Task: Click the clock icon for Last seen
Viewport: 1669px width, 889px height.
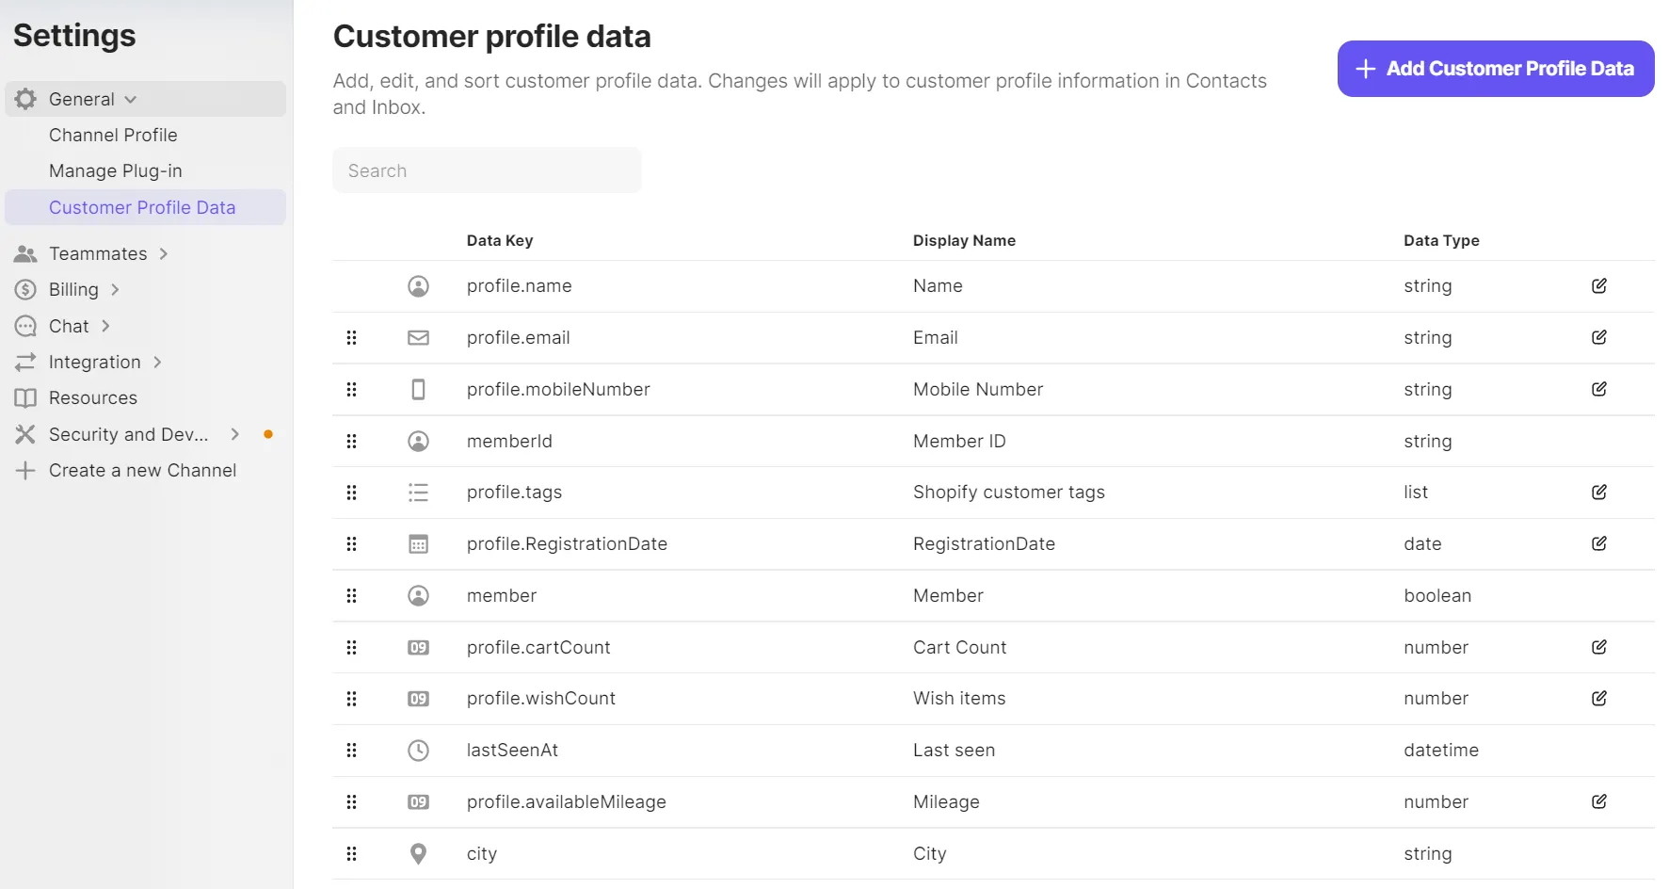Action: click(418, 751)
